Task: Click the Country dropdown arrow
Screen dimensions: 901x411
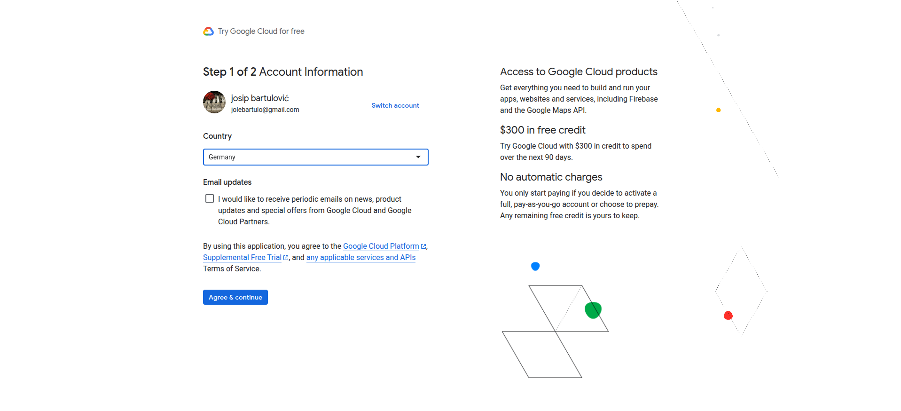Action: pyautogui.click(x=418, y=157)
